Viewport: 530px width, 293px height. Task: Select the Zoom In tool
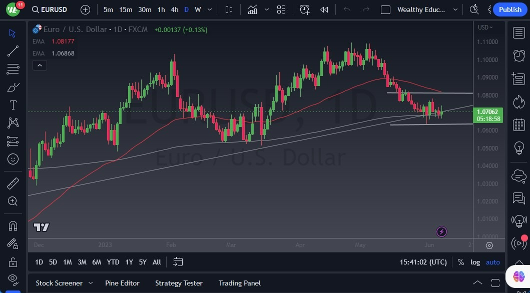[13, 201]
